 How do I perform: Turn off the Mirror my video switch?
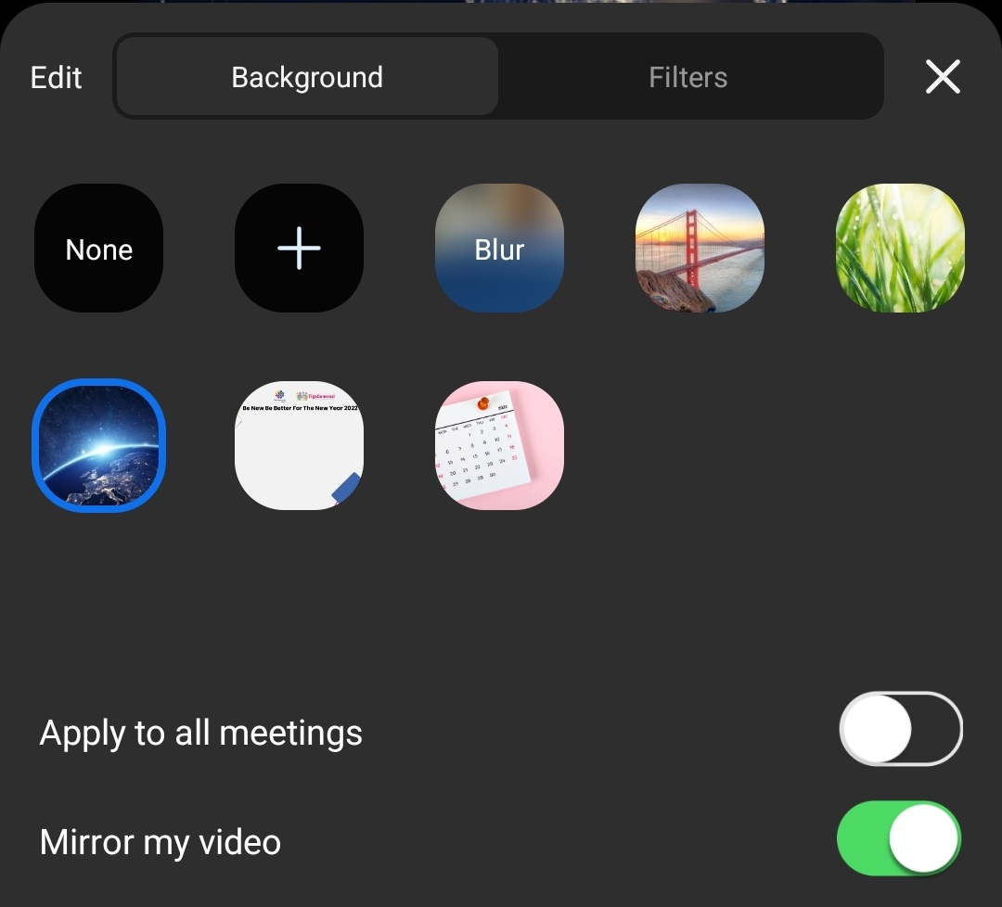coord(900,838)
